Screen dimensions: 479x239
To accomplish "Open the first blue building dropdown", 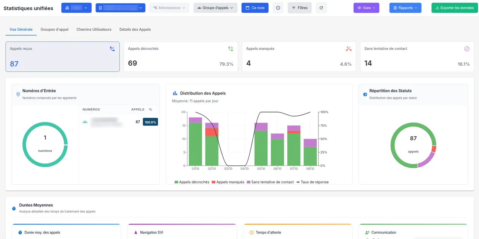I will tap(76, 8).
